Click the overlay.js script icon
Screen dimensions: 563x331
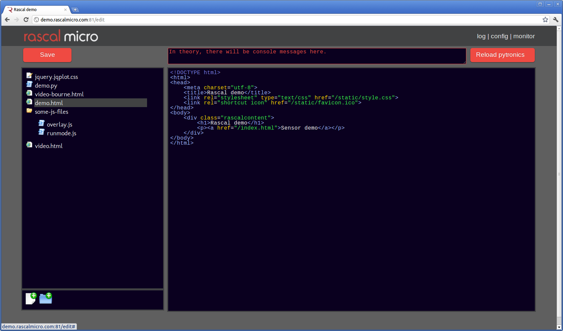click(x=41, y=123)
